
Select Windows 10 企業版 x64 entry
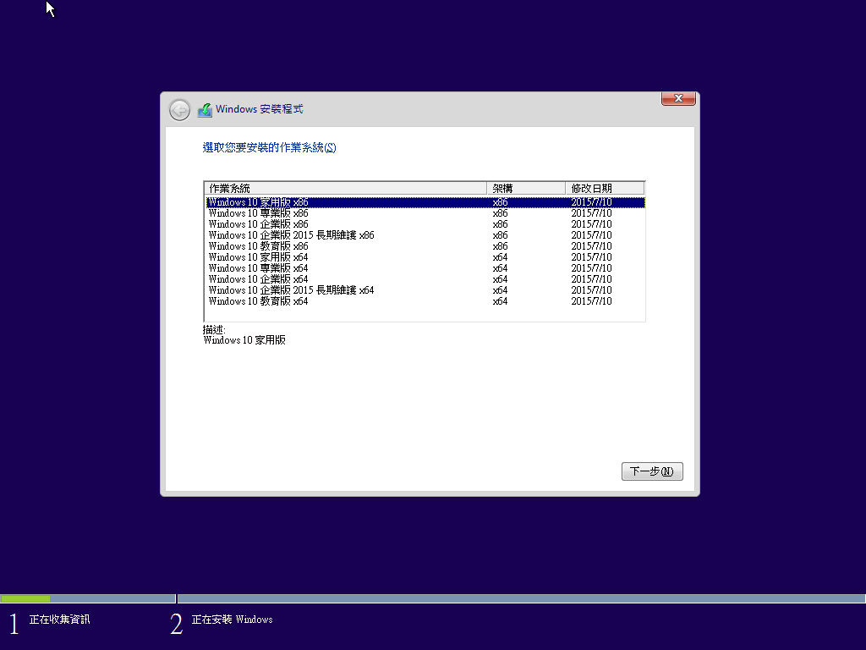[258, 279]
